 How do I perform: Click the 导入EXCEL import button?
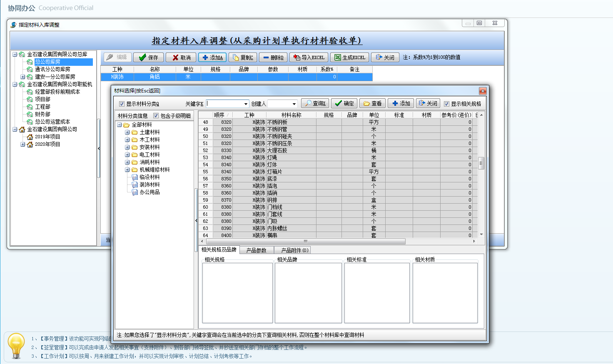point(309,57)
